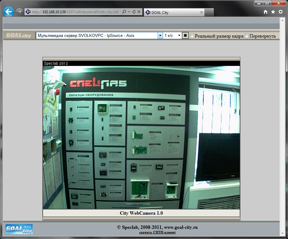Close the GOAL City tab
The height and width of the screenshot is (239, 288).
(x=202, y=13)
